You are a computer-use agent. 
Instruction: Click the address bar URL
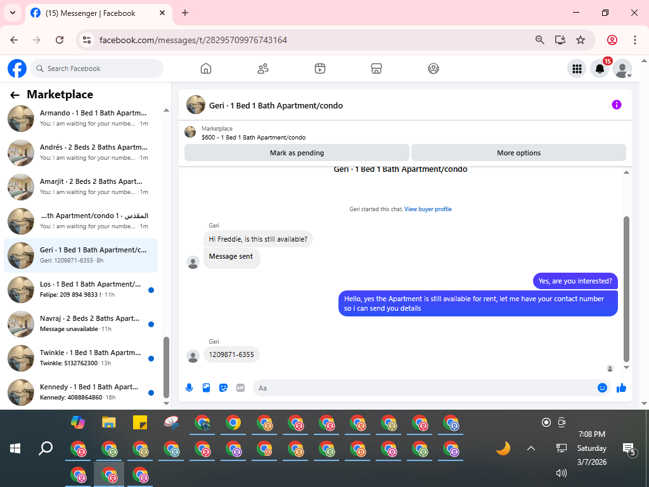(x=193, y=40)
